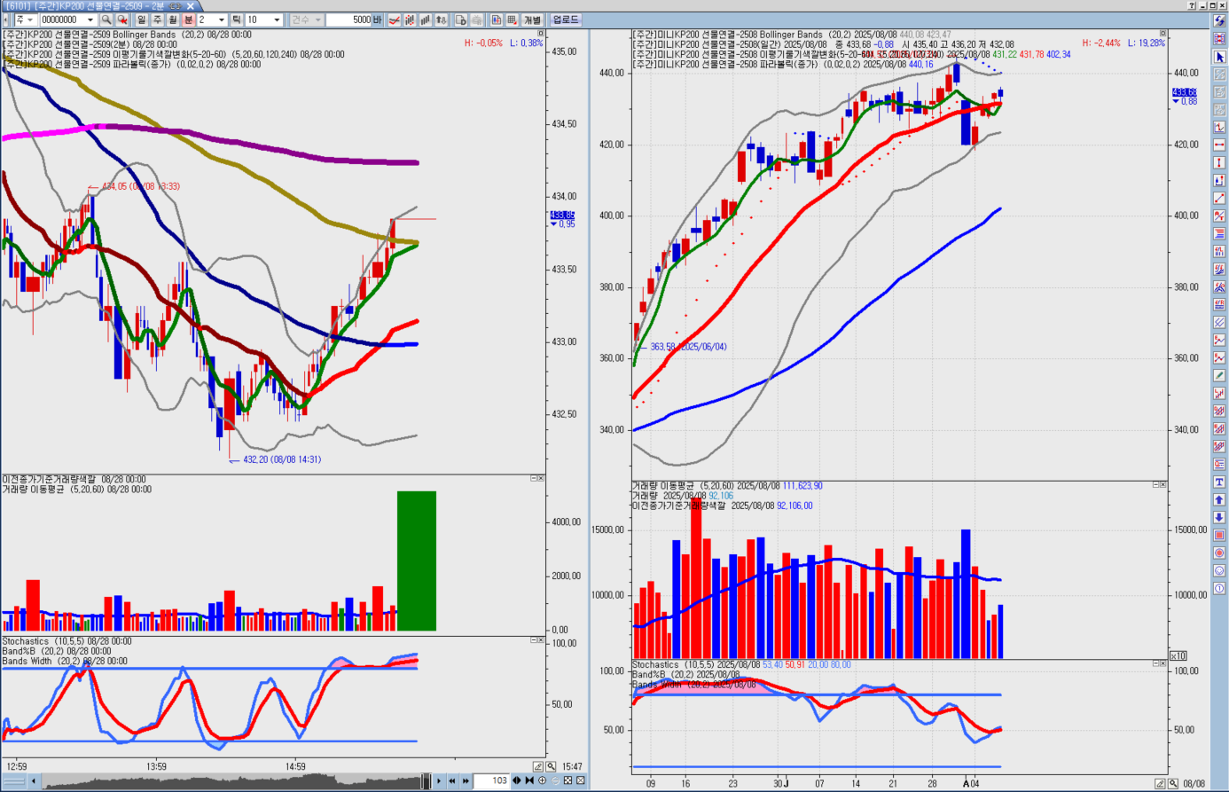Open the minute interval dropdown showing 2
This screenshot has width=1229, height=792.
[221, 20]
